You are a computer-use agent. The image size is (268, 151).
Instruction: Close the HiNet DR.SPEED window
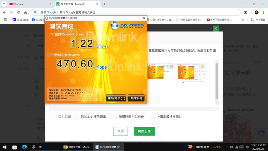click(144, 18)
